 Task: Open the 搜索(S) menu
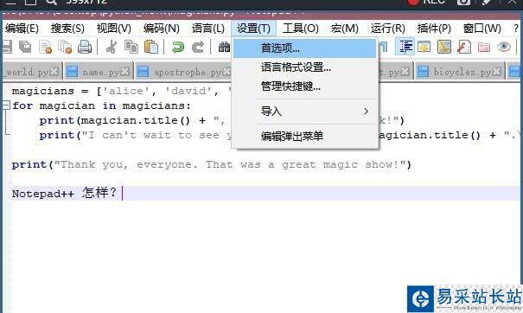click(67, 29)
